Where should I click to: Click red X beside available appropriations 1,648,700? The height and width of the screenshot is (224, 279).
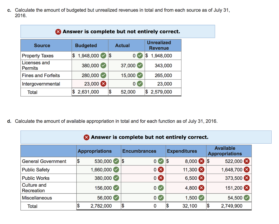[247, 169]
